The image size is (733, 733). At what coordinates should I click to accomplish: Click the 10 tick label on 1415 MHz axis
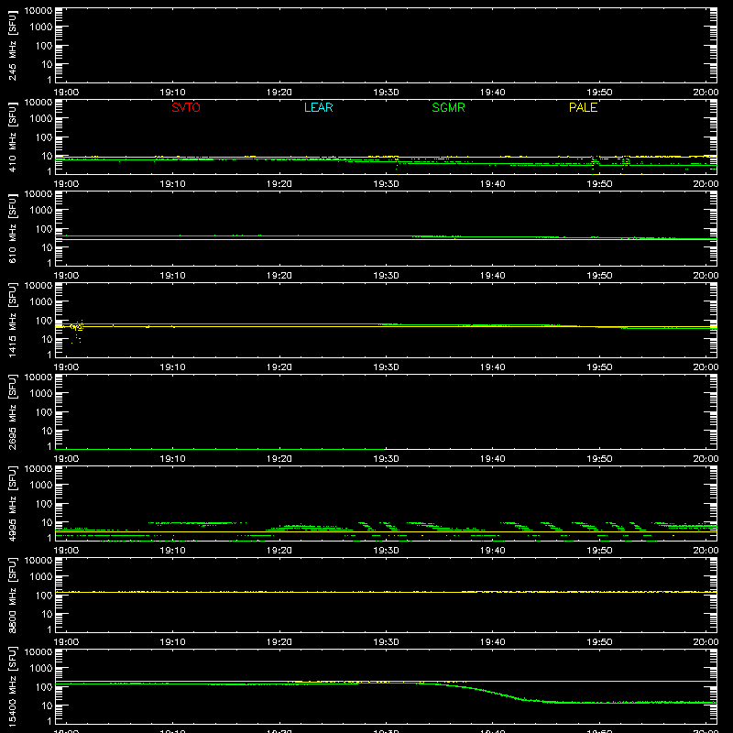click(x=47, y=339)
